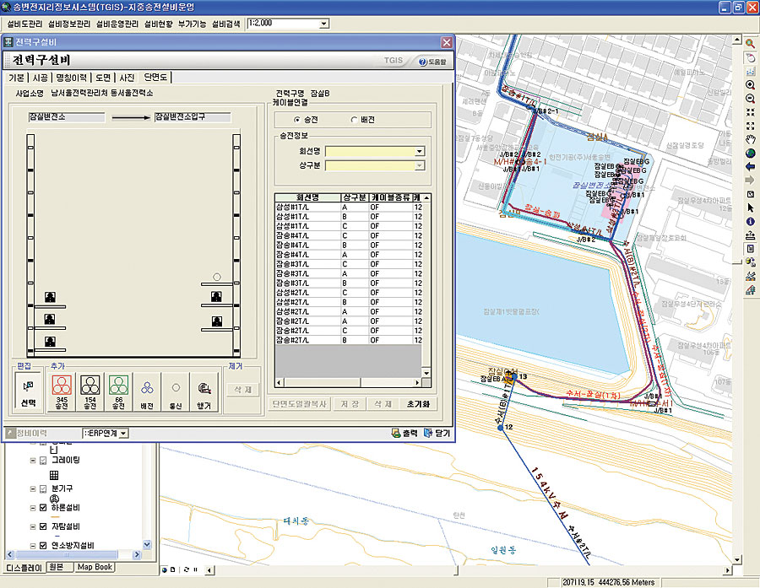The width and height of the screenshot is (760, 588).
Task: Switch to the 명칭이력 tab
Action: click(71, 78)
